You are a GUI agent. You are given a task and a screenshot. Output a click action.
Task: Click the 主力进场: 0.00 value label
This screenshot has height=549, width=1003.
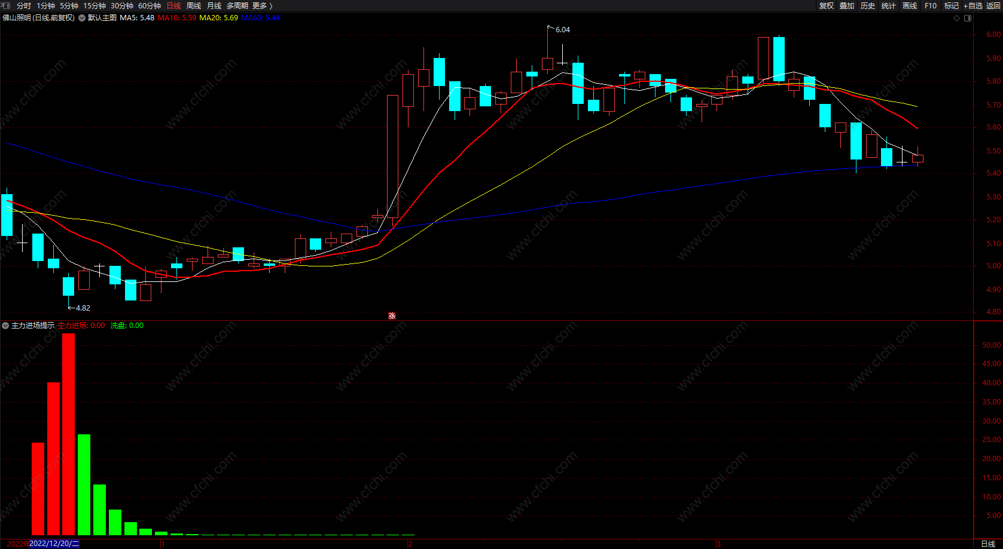coord(81,326)
